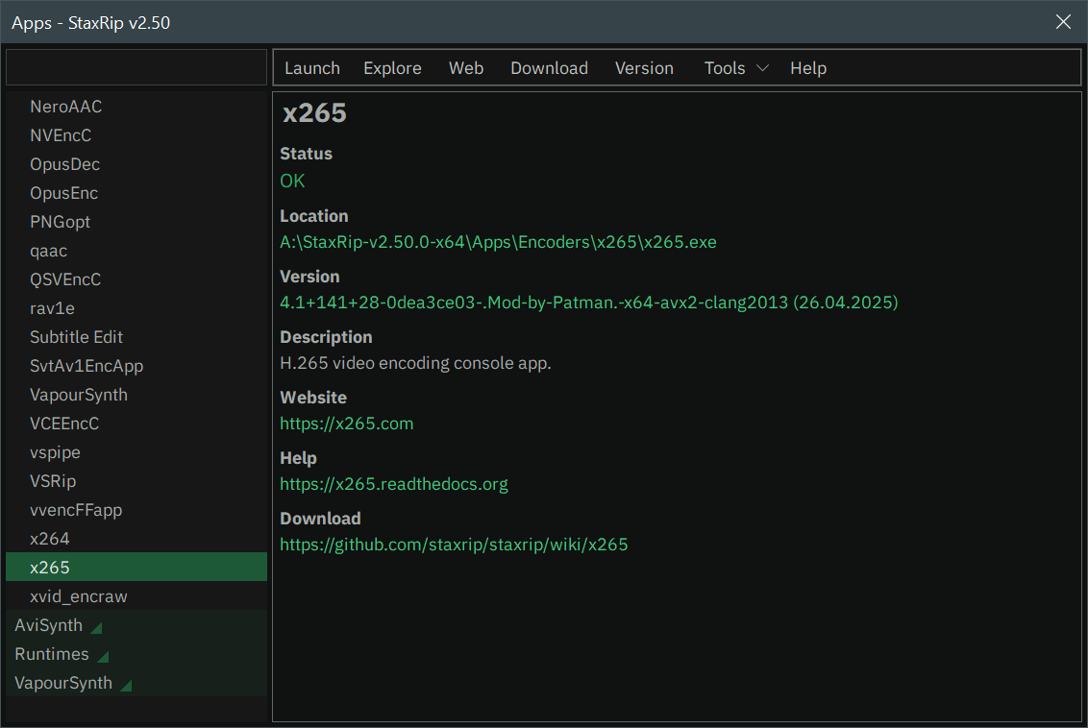This screenshot has height=728, width=1088.
Task: Expand the Runtimes category
Action: tap(103, 656)
